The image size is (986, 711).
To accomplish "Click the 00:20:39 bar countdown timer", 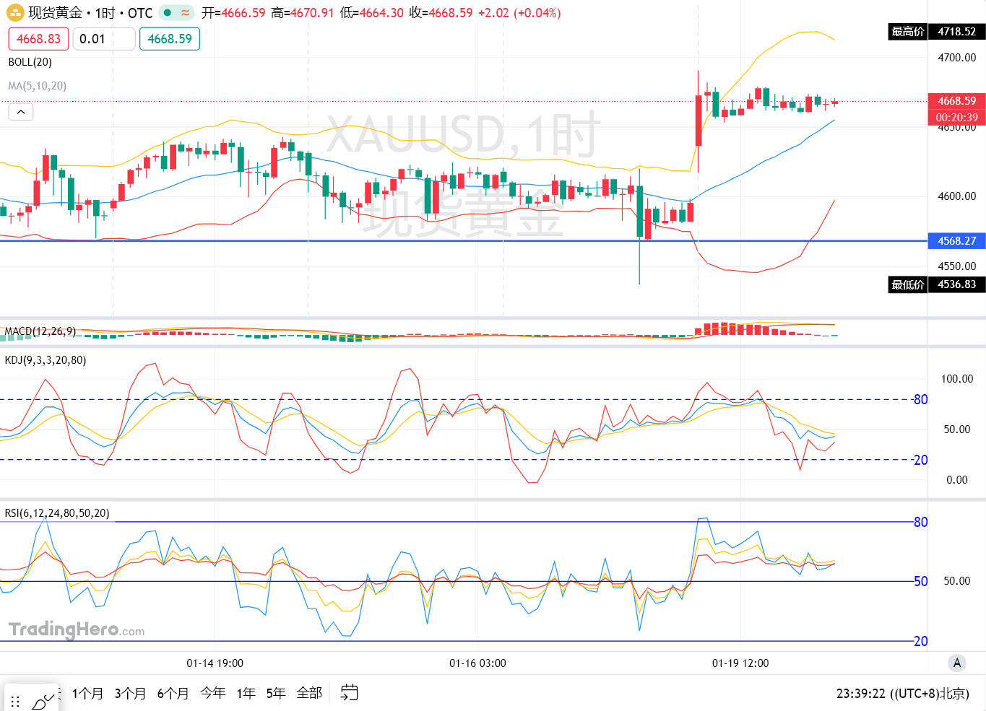I will click(x=957, y=117).
